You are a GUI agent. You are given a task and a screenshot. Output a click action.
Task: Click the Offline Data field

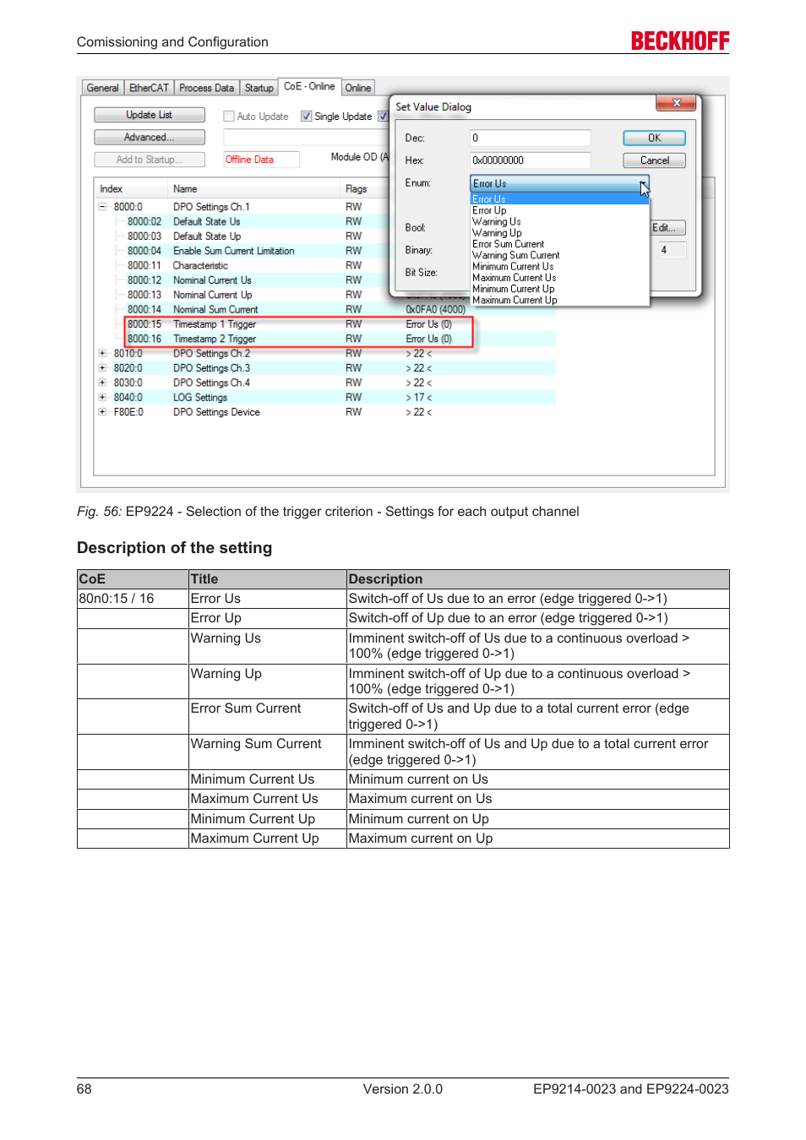click(261, 160)
